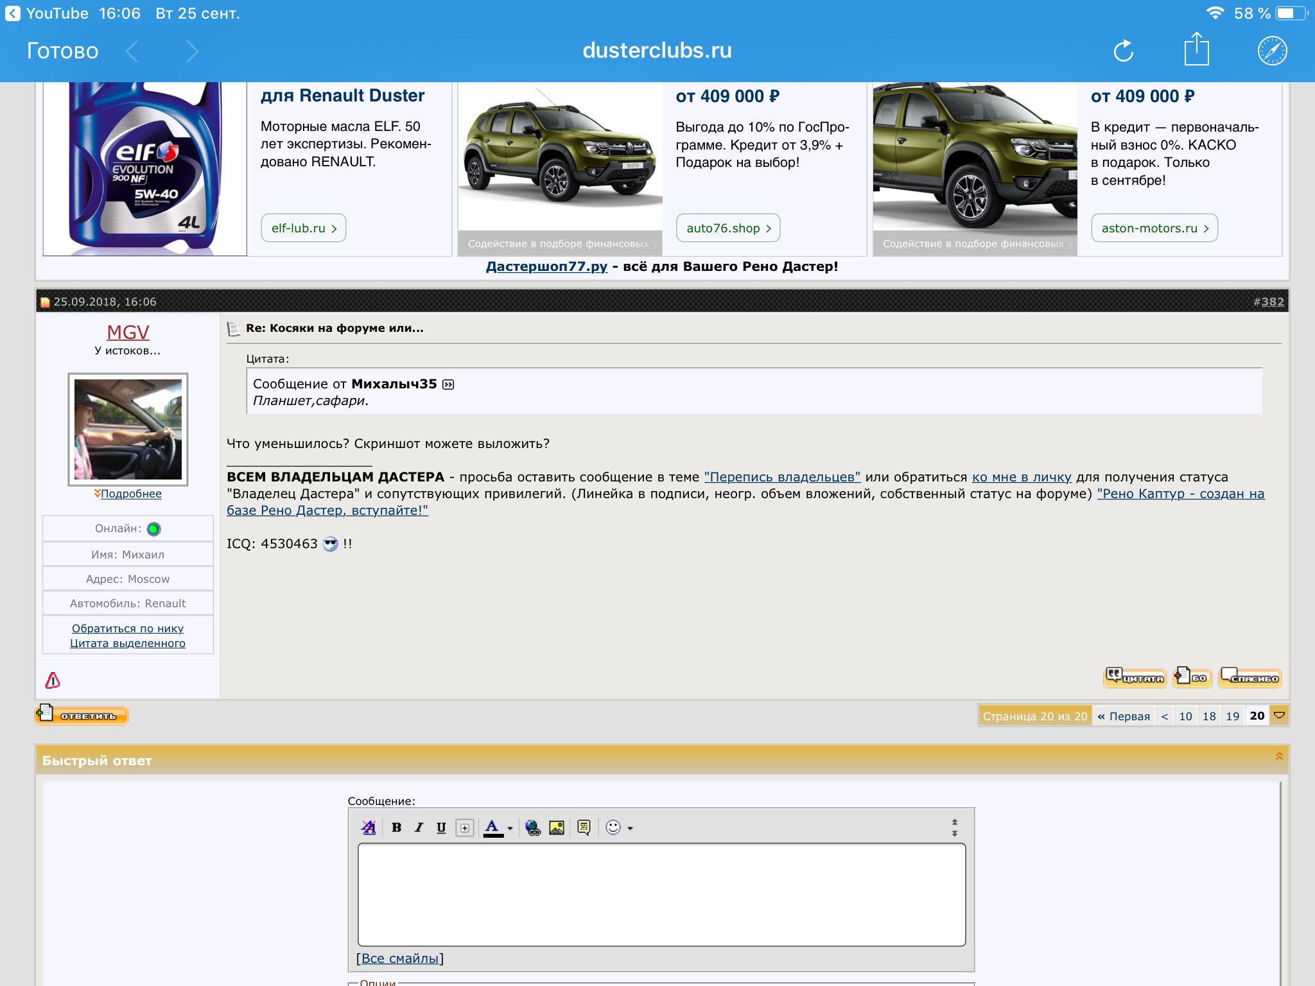Click the multi-quote БО button
Viewport: 1315px width, 986px height.
(x=1192, y=677)
